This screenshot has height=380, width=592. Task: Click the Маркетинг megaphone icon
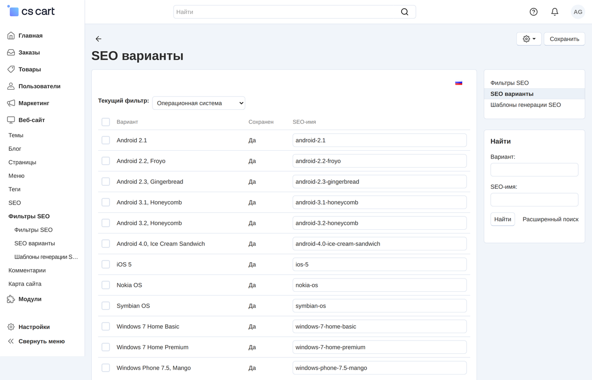point(11,103)
